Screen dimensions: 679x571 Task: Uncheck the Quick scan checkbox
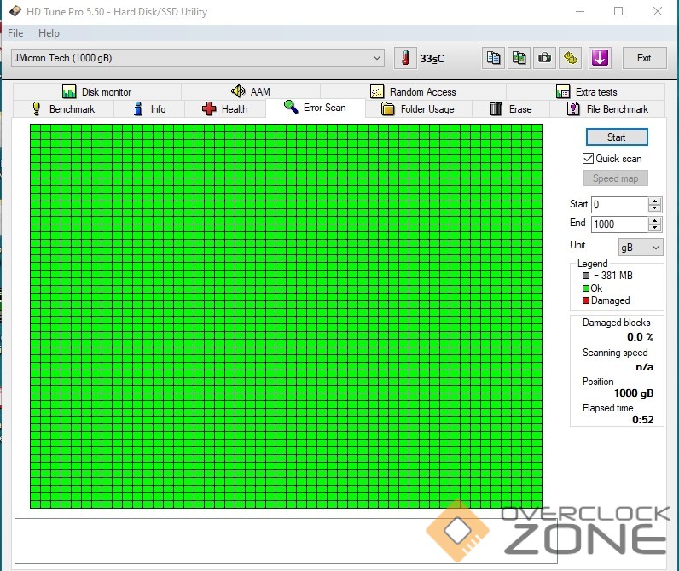pyautogui.click(x=588, y=159)
